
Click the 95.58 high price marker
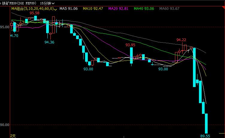(34, 13)
